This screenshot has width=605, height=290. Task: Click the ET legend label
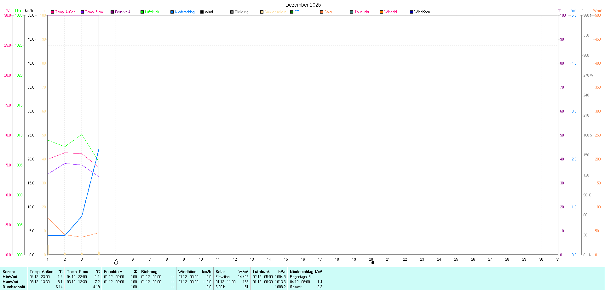coord(297,12)
